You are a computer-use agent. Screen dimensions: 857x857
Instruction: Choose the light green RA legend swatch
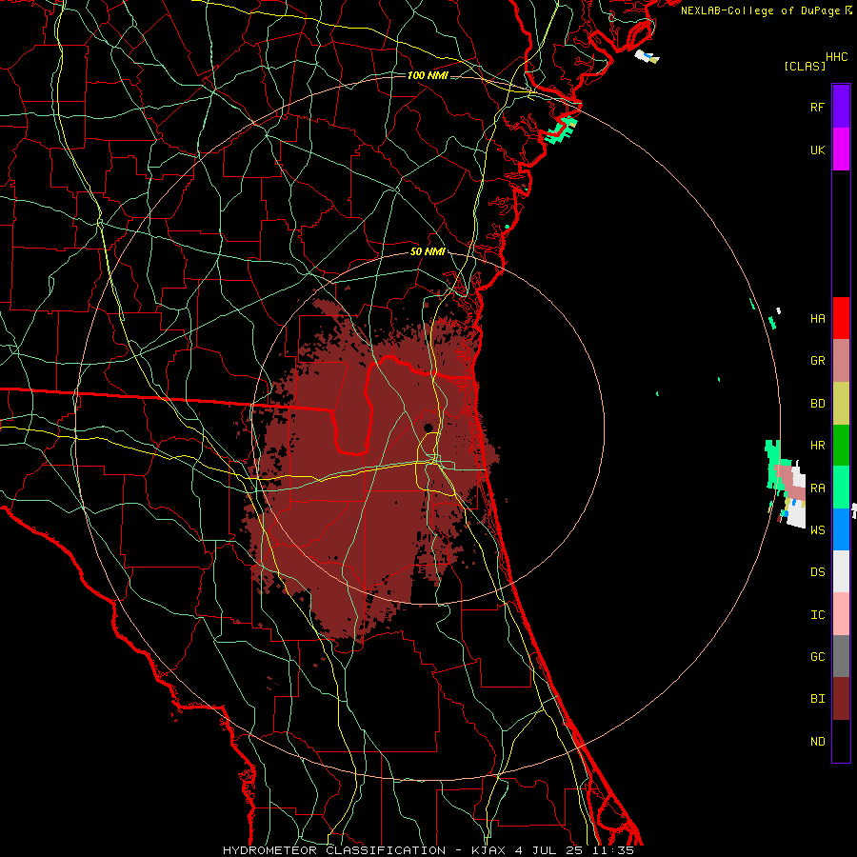(x=841, y=488)
